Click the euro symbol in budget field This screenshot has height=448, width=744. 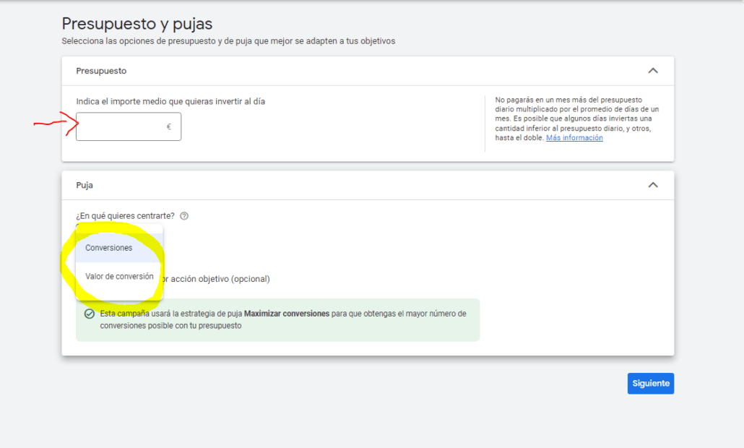(x=168, y=126)
